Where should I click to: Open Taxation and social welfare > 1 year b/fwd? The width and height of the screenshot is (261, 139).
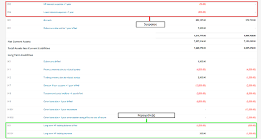pyautogui.click(x=63, y=94)
